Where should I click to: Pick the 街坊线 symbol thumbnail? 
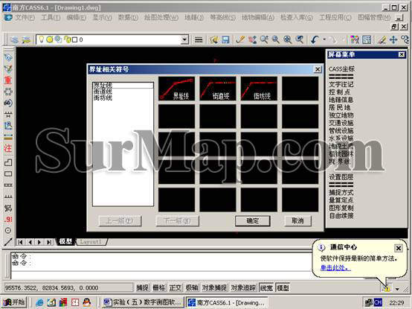[x=259, y=89]
